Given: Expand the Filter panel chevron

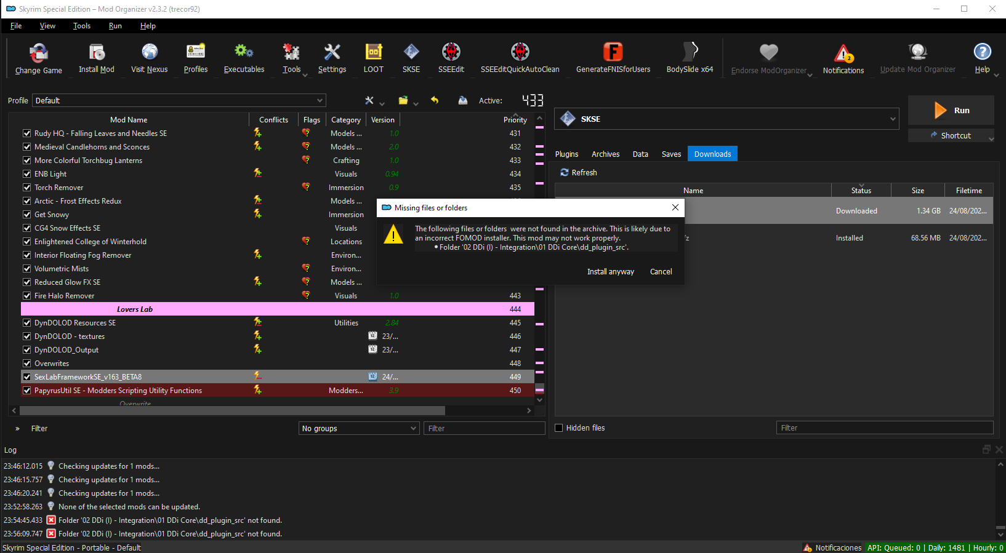Looking at the screenshot, I should point(17,428).
